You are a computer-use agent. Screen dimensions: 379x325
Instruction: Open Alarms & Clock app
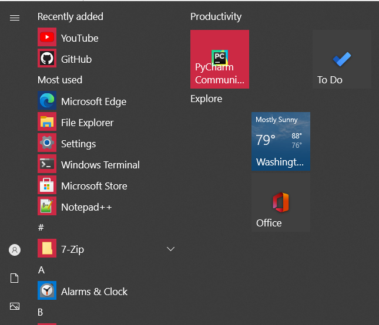(x=94, y=292)
